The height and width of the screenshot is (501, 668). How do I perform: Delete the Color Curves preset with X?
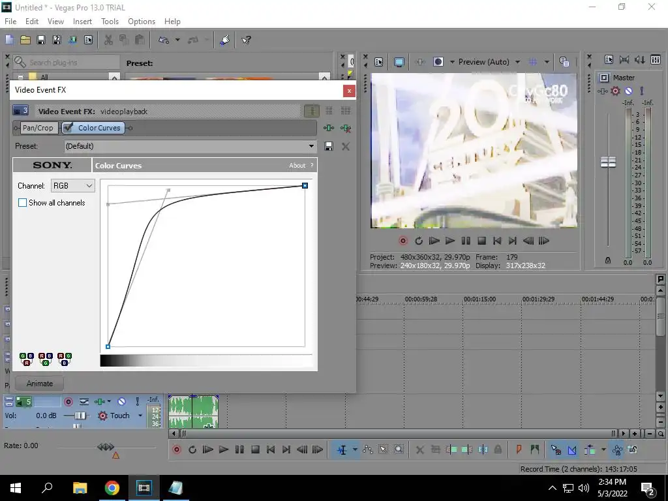click(346, 147)
